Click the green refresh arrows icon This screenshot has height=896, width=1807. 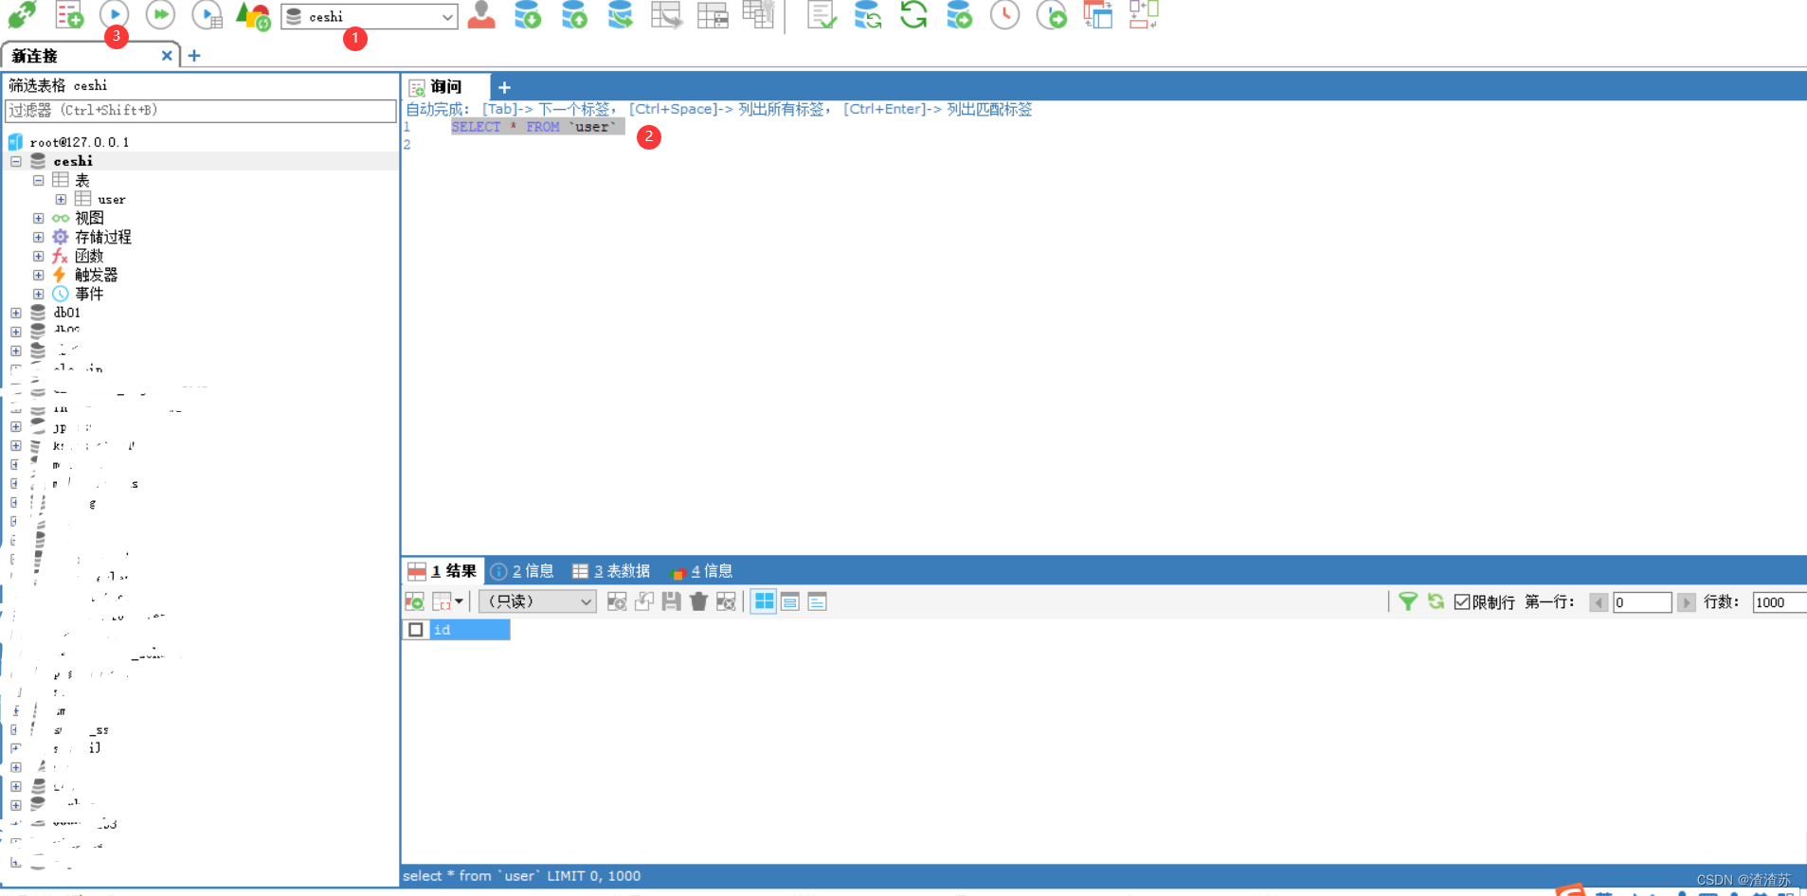pyautogui.click(x=913, y=14)
